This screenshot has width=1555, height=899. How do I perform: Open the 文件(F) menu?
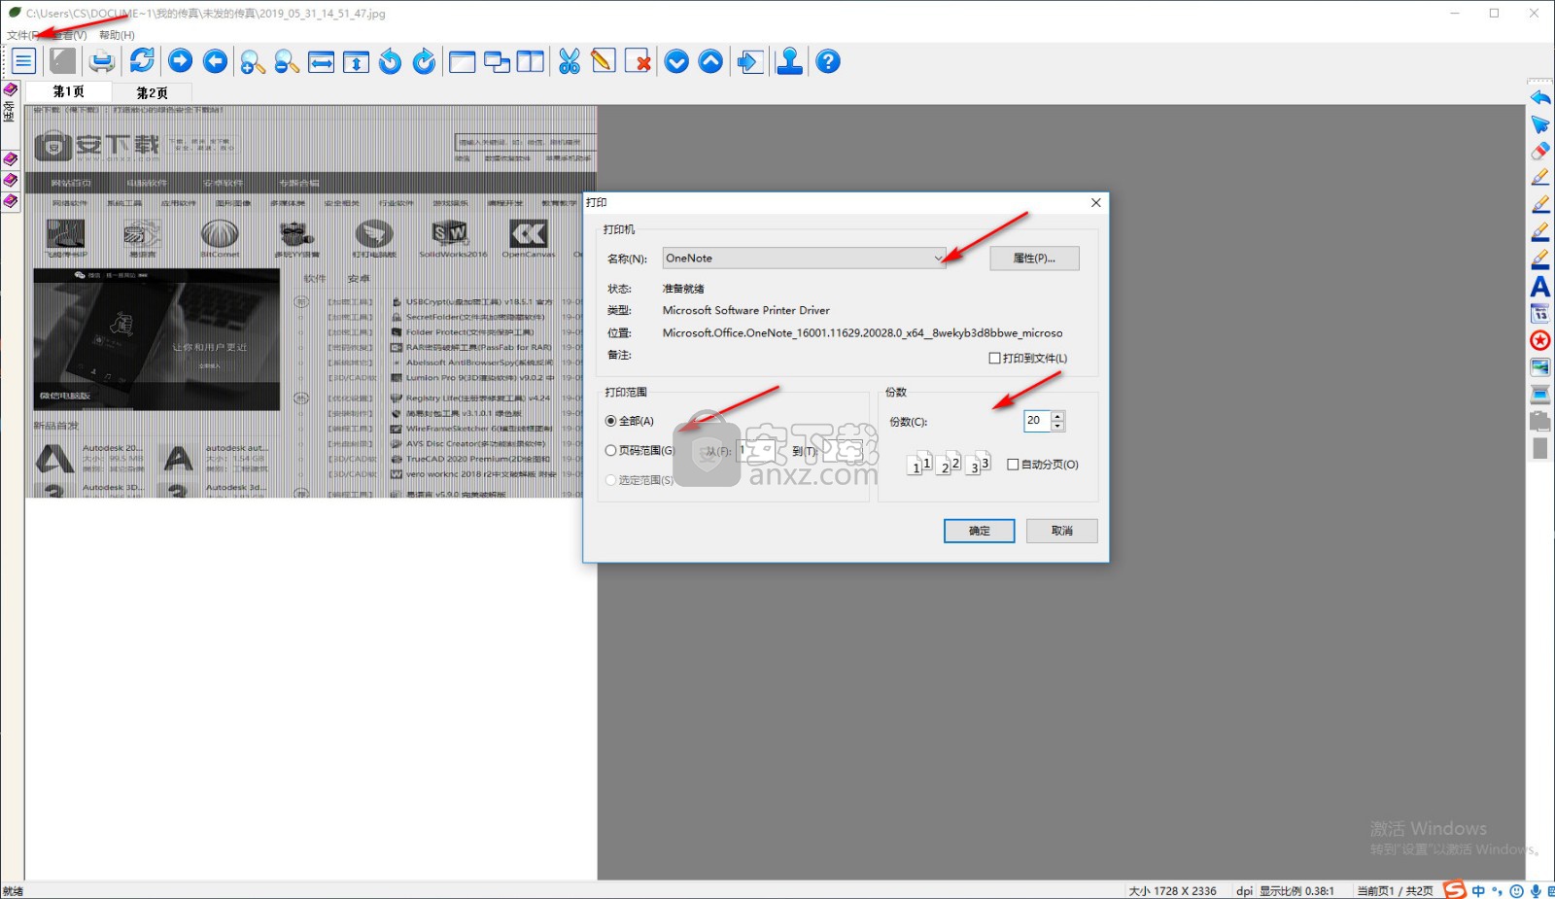pos(22,35)
